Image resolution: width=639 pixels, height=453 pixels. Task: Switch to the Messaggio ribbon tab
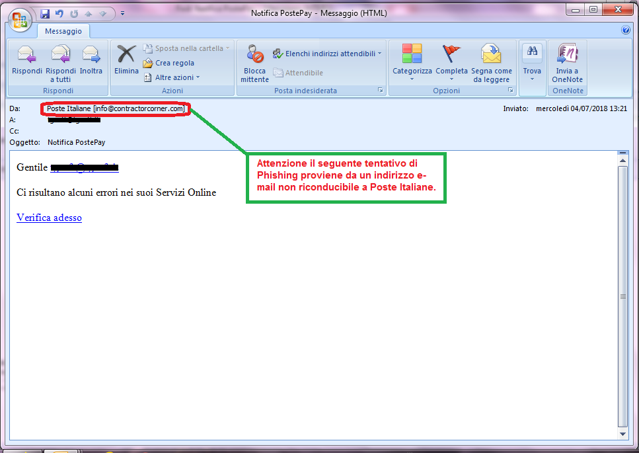pyautogui.click(x=63, y=31)
